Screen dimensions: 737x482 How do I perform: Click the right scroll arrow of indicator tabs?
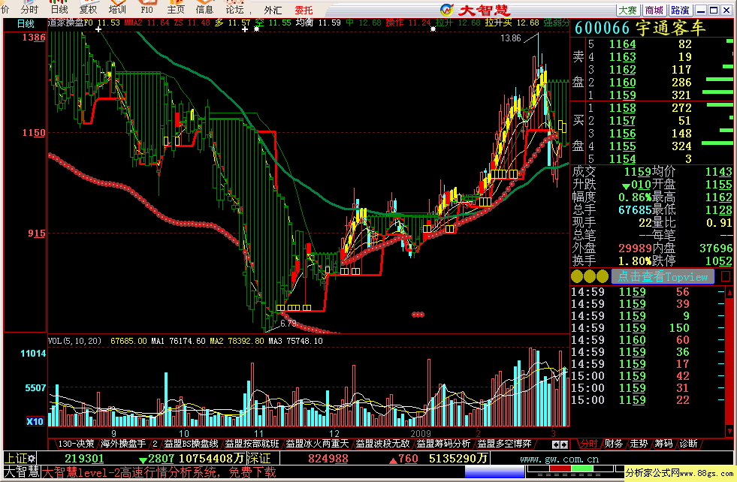tap(563, 444)
